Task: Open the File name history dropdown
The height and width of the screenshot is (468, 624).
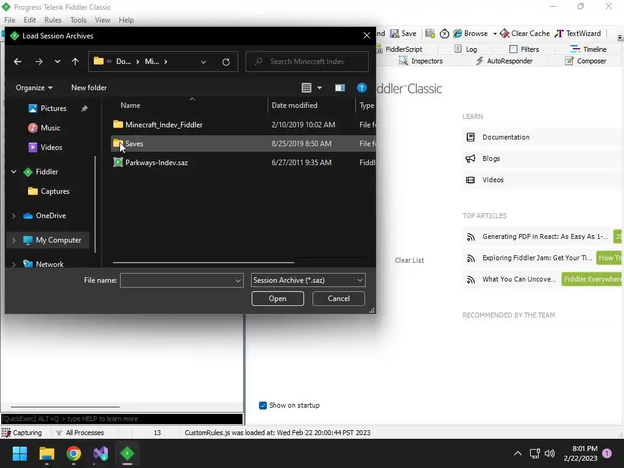Action: click(x=238, y=280)
